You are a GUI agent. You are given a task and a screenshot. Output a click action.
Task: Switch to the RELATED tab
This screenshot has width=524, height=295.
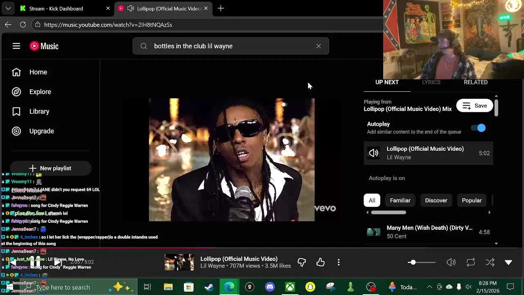(475, 82)
